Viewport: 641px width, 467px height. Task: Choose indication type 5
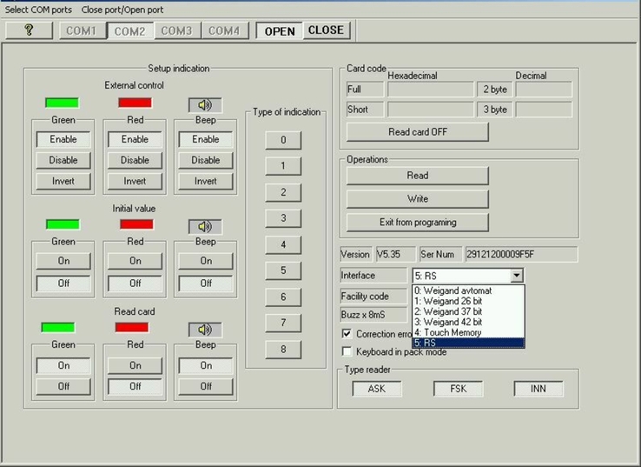283,270
